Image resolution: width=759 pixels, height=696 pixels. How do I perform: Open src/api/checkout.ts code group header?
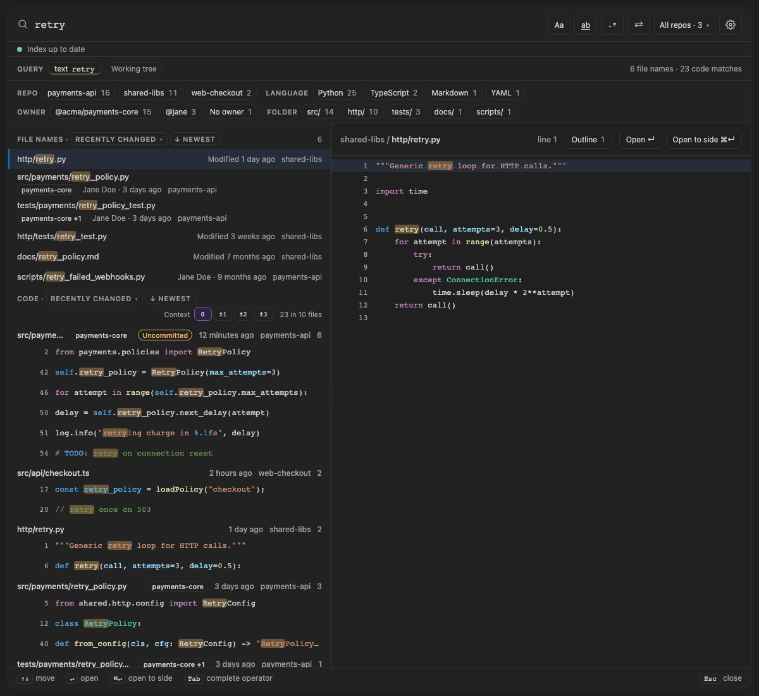click(x=170, y=473)
